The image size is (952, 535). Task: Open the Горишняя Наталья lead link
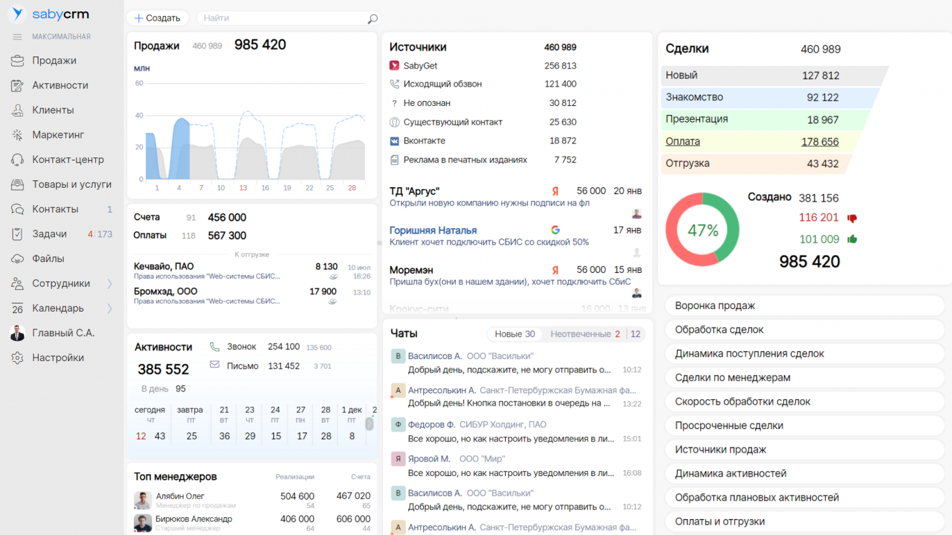433,230
